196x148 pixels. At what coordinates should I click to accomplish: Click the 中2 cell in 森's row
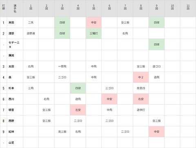(x=141, y=77)
